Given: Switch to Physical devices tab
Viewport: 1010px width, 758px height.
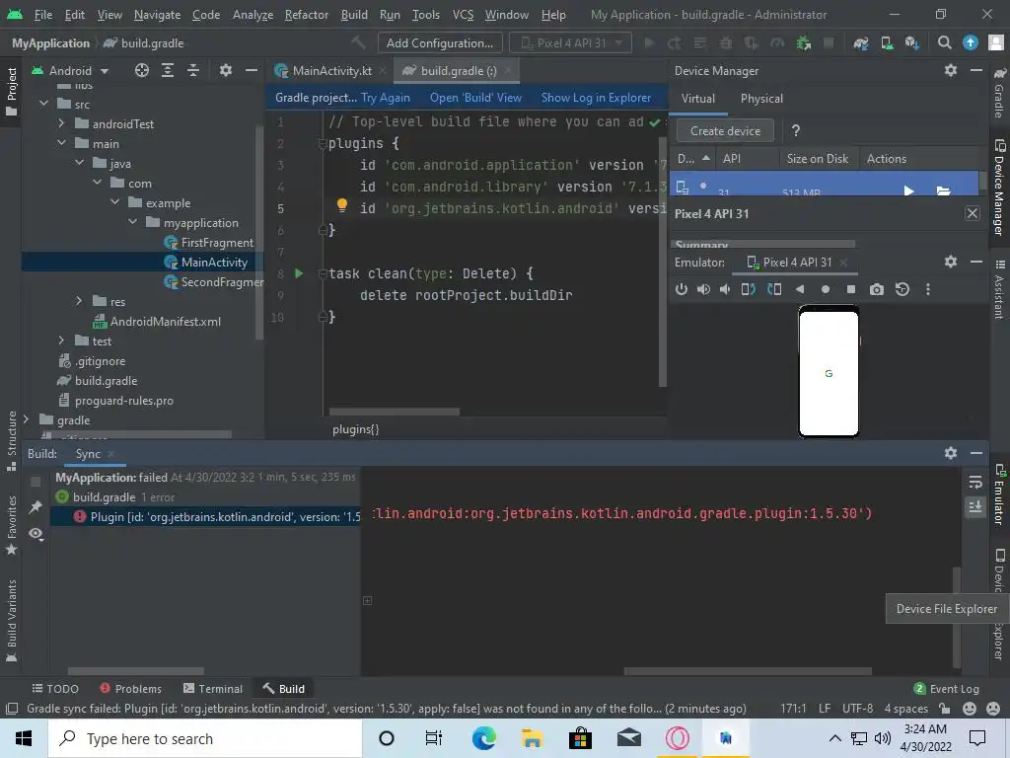Looking at the screenshot, I should tap(761, 99).
